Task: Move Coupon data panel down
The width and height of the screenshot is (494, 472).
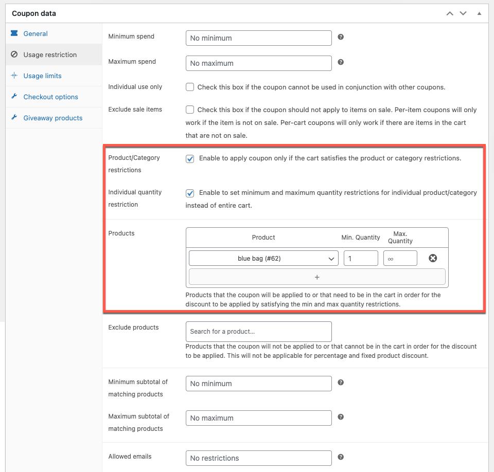Action: [463, 13]
